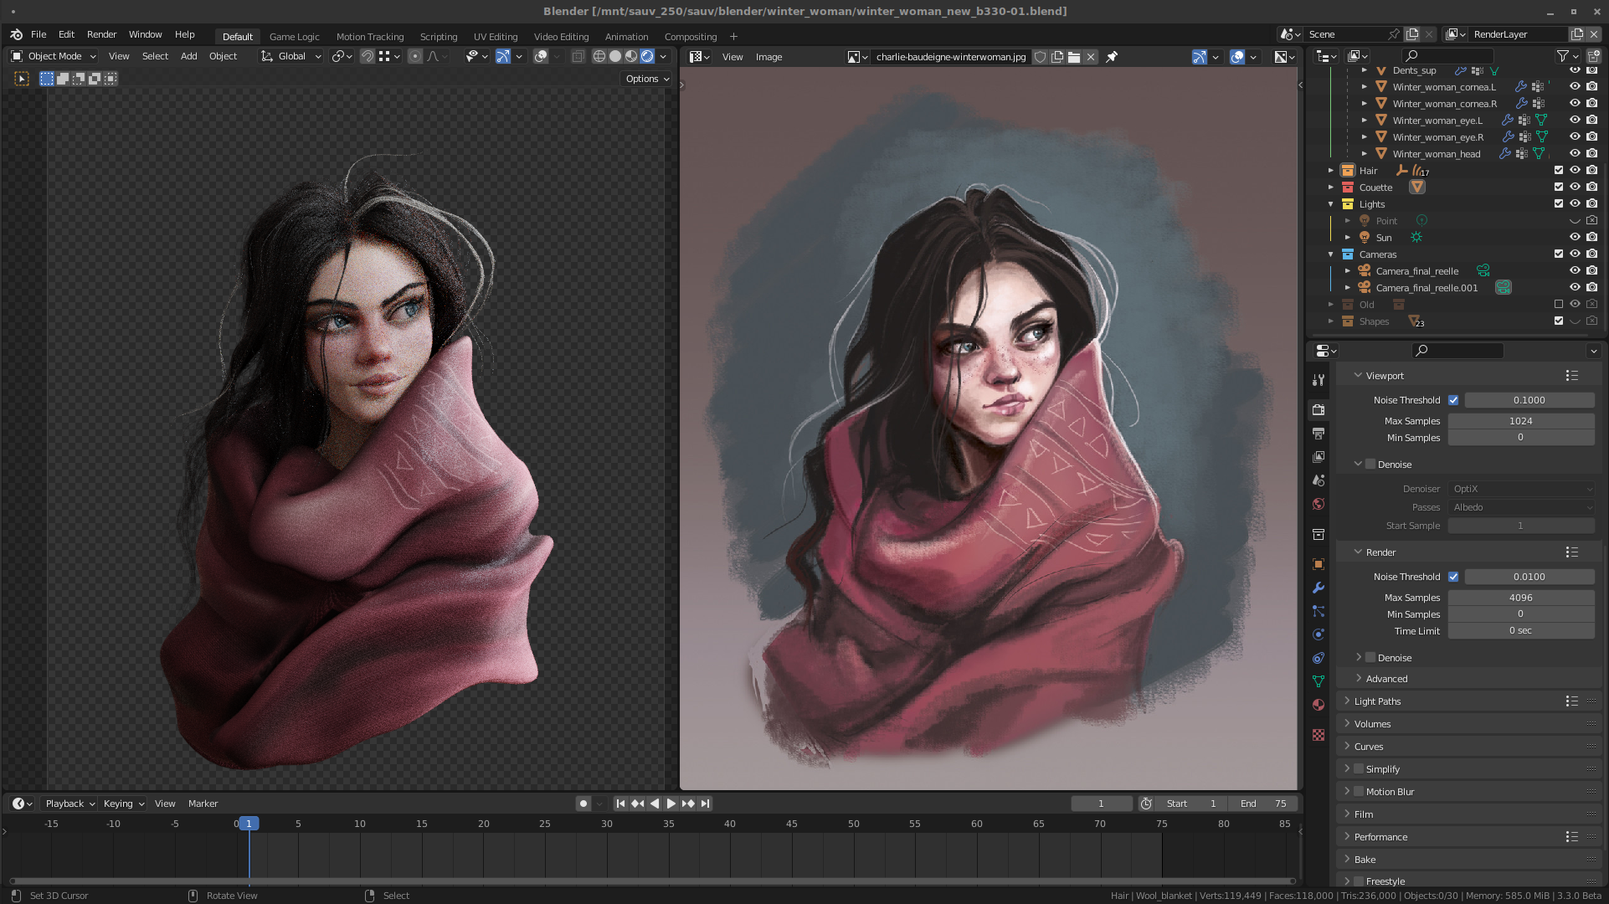Hide Winter_woman_head in viewport
The image size is (1609, 904).
[1575, 154]
